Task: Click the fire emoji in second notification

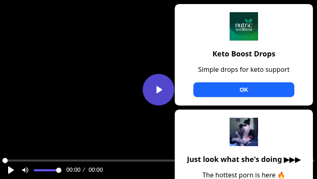Action: [x=281, y=175]
